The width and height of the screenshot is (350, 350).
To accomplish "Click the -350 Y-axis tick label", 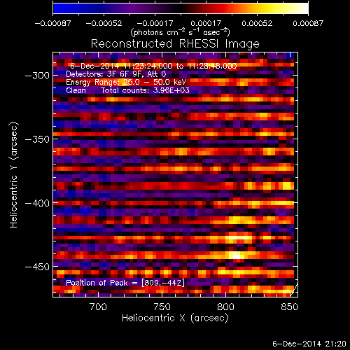I will (37, 139).
